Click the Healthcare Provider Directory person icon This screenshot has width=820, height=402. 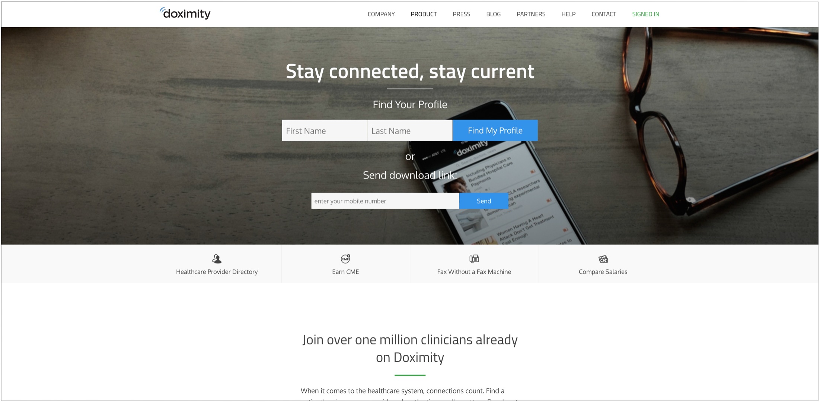pos(217,258)
